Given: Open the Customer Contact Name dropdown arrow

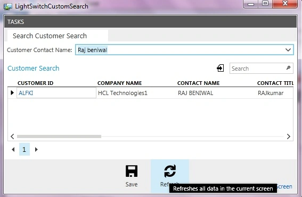Looking at the screenshot, I should pyautogui.click(x=288, y=50).
